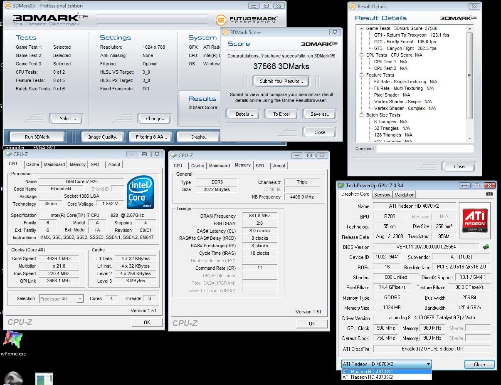
Task: Click the Save as button in 3DMark Score
Action: coord(320,114)
